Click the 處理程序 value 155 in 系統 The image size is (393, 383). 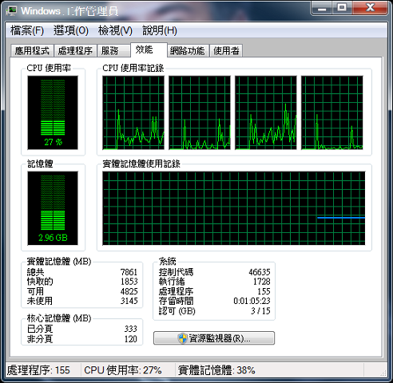tap(264, 291)
